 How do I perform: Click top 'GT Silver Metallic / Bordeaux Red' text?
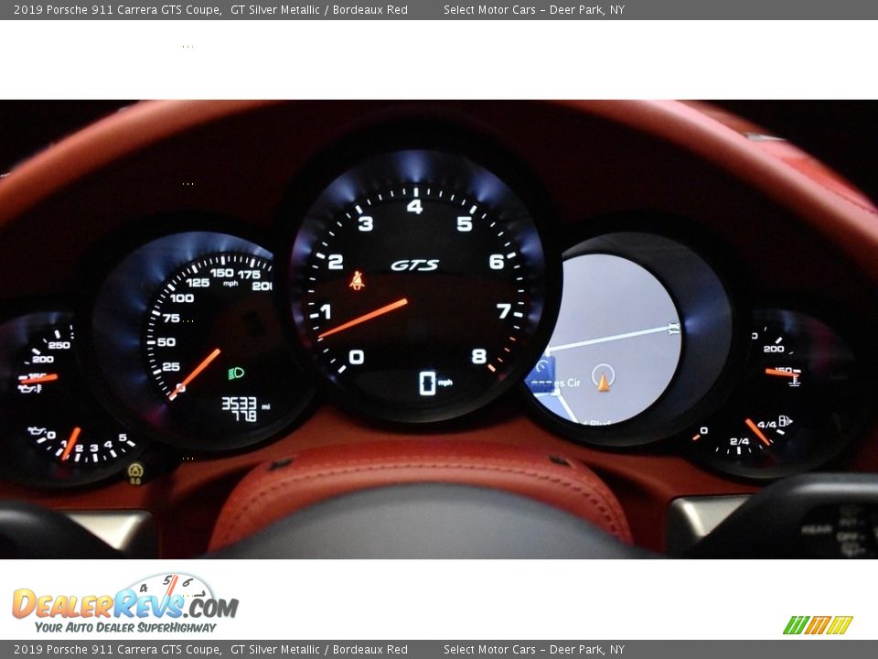tap(319, 9)
